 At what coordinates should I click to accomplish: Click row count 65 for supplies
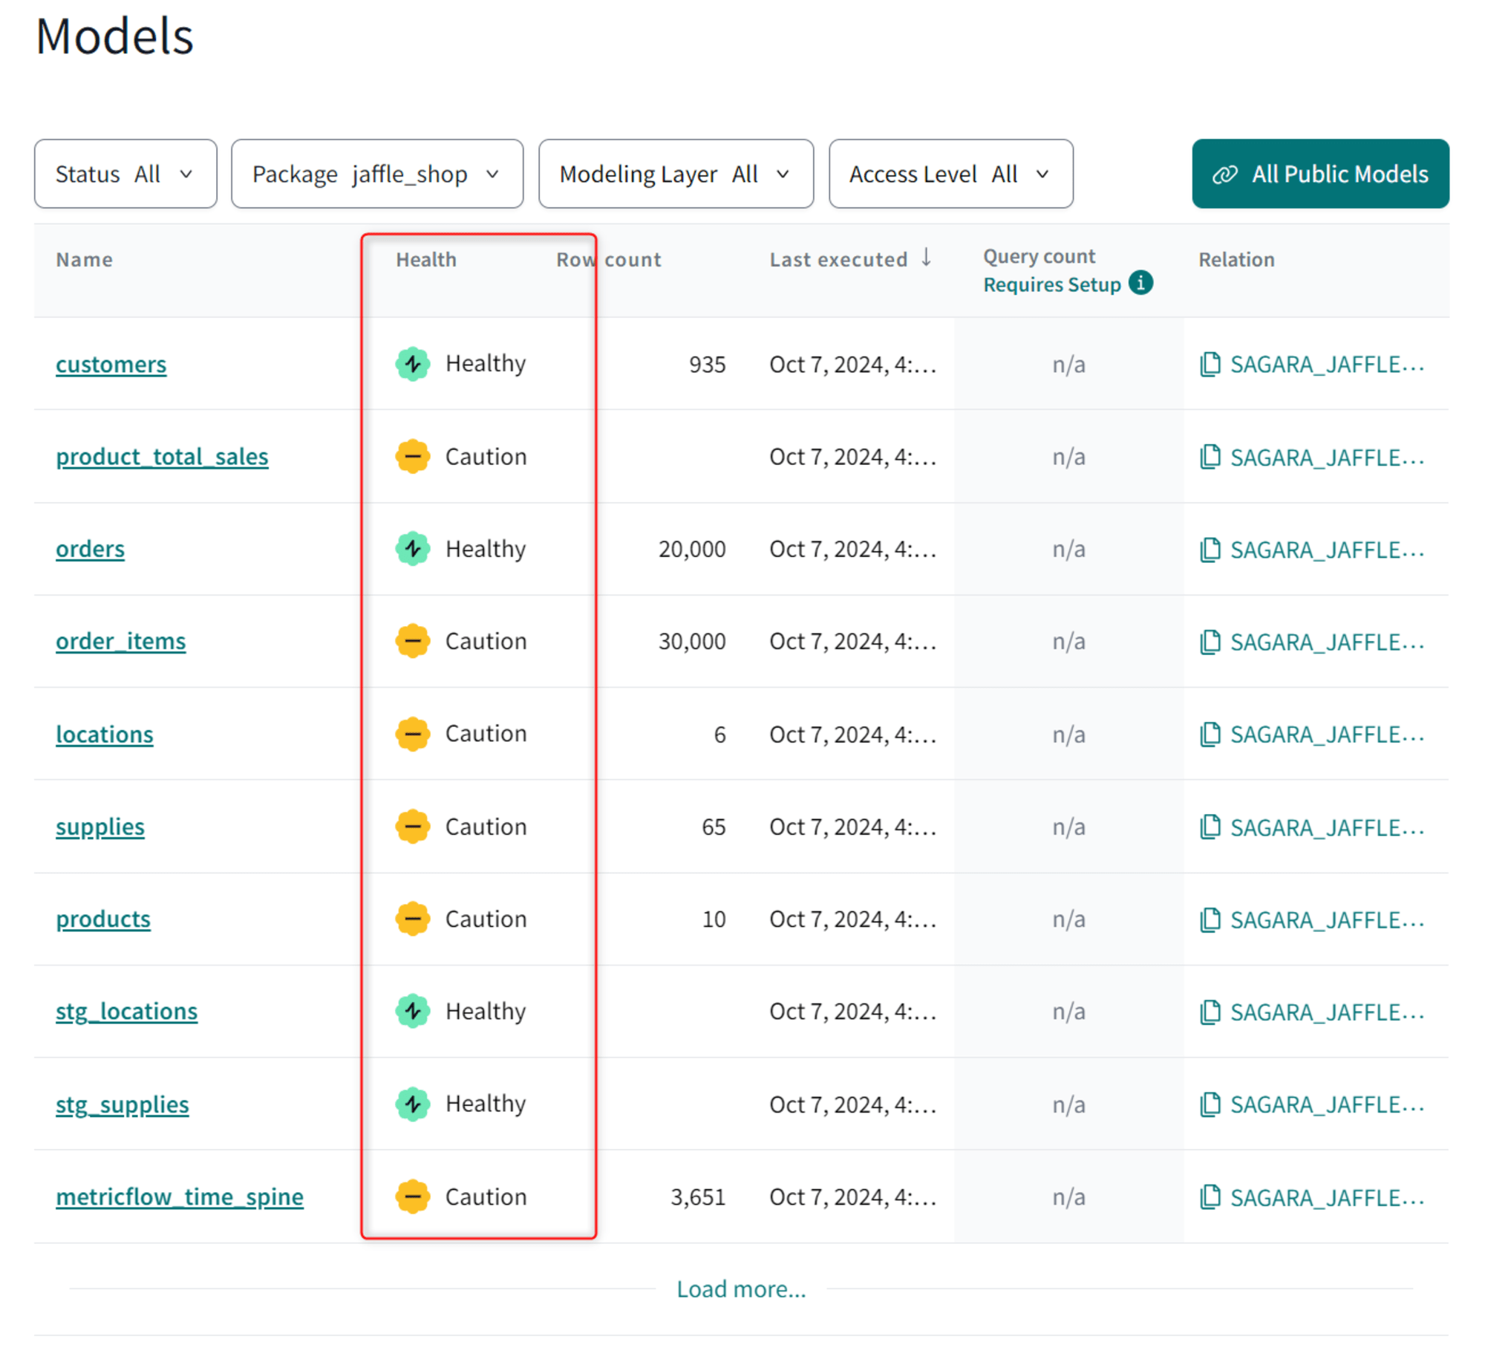coord(714,827)
